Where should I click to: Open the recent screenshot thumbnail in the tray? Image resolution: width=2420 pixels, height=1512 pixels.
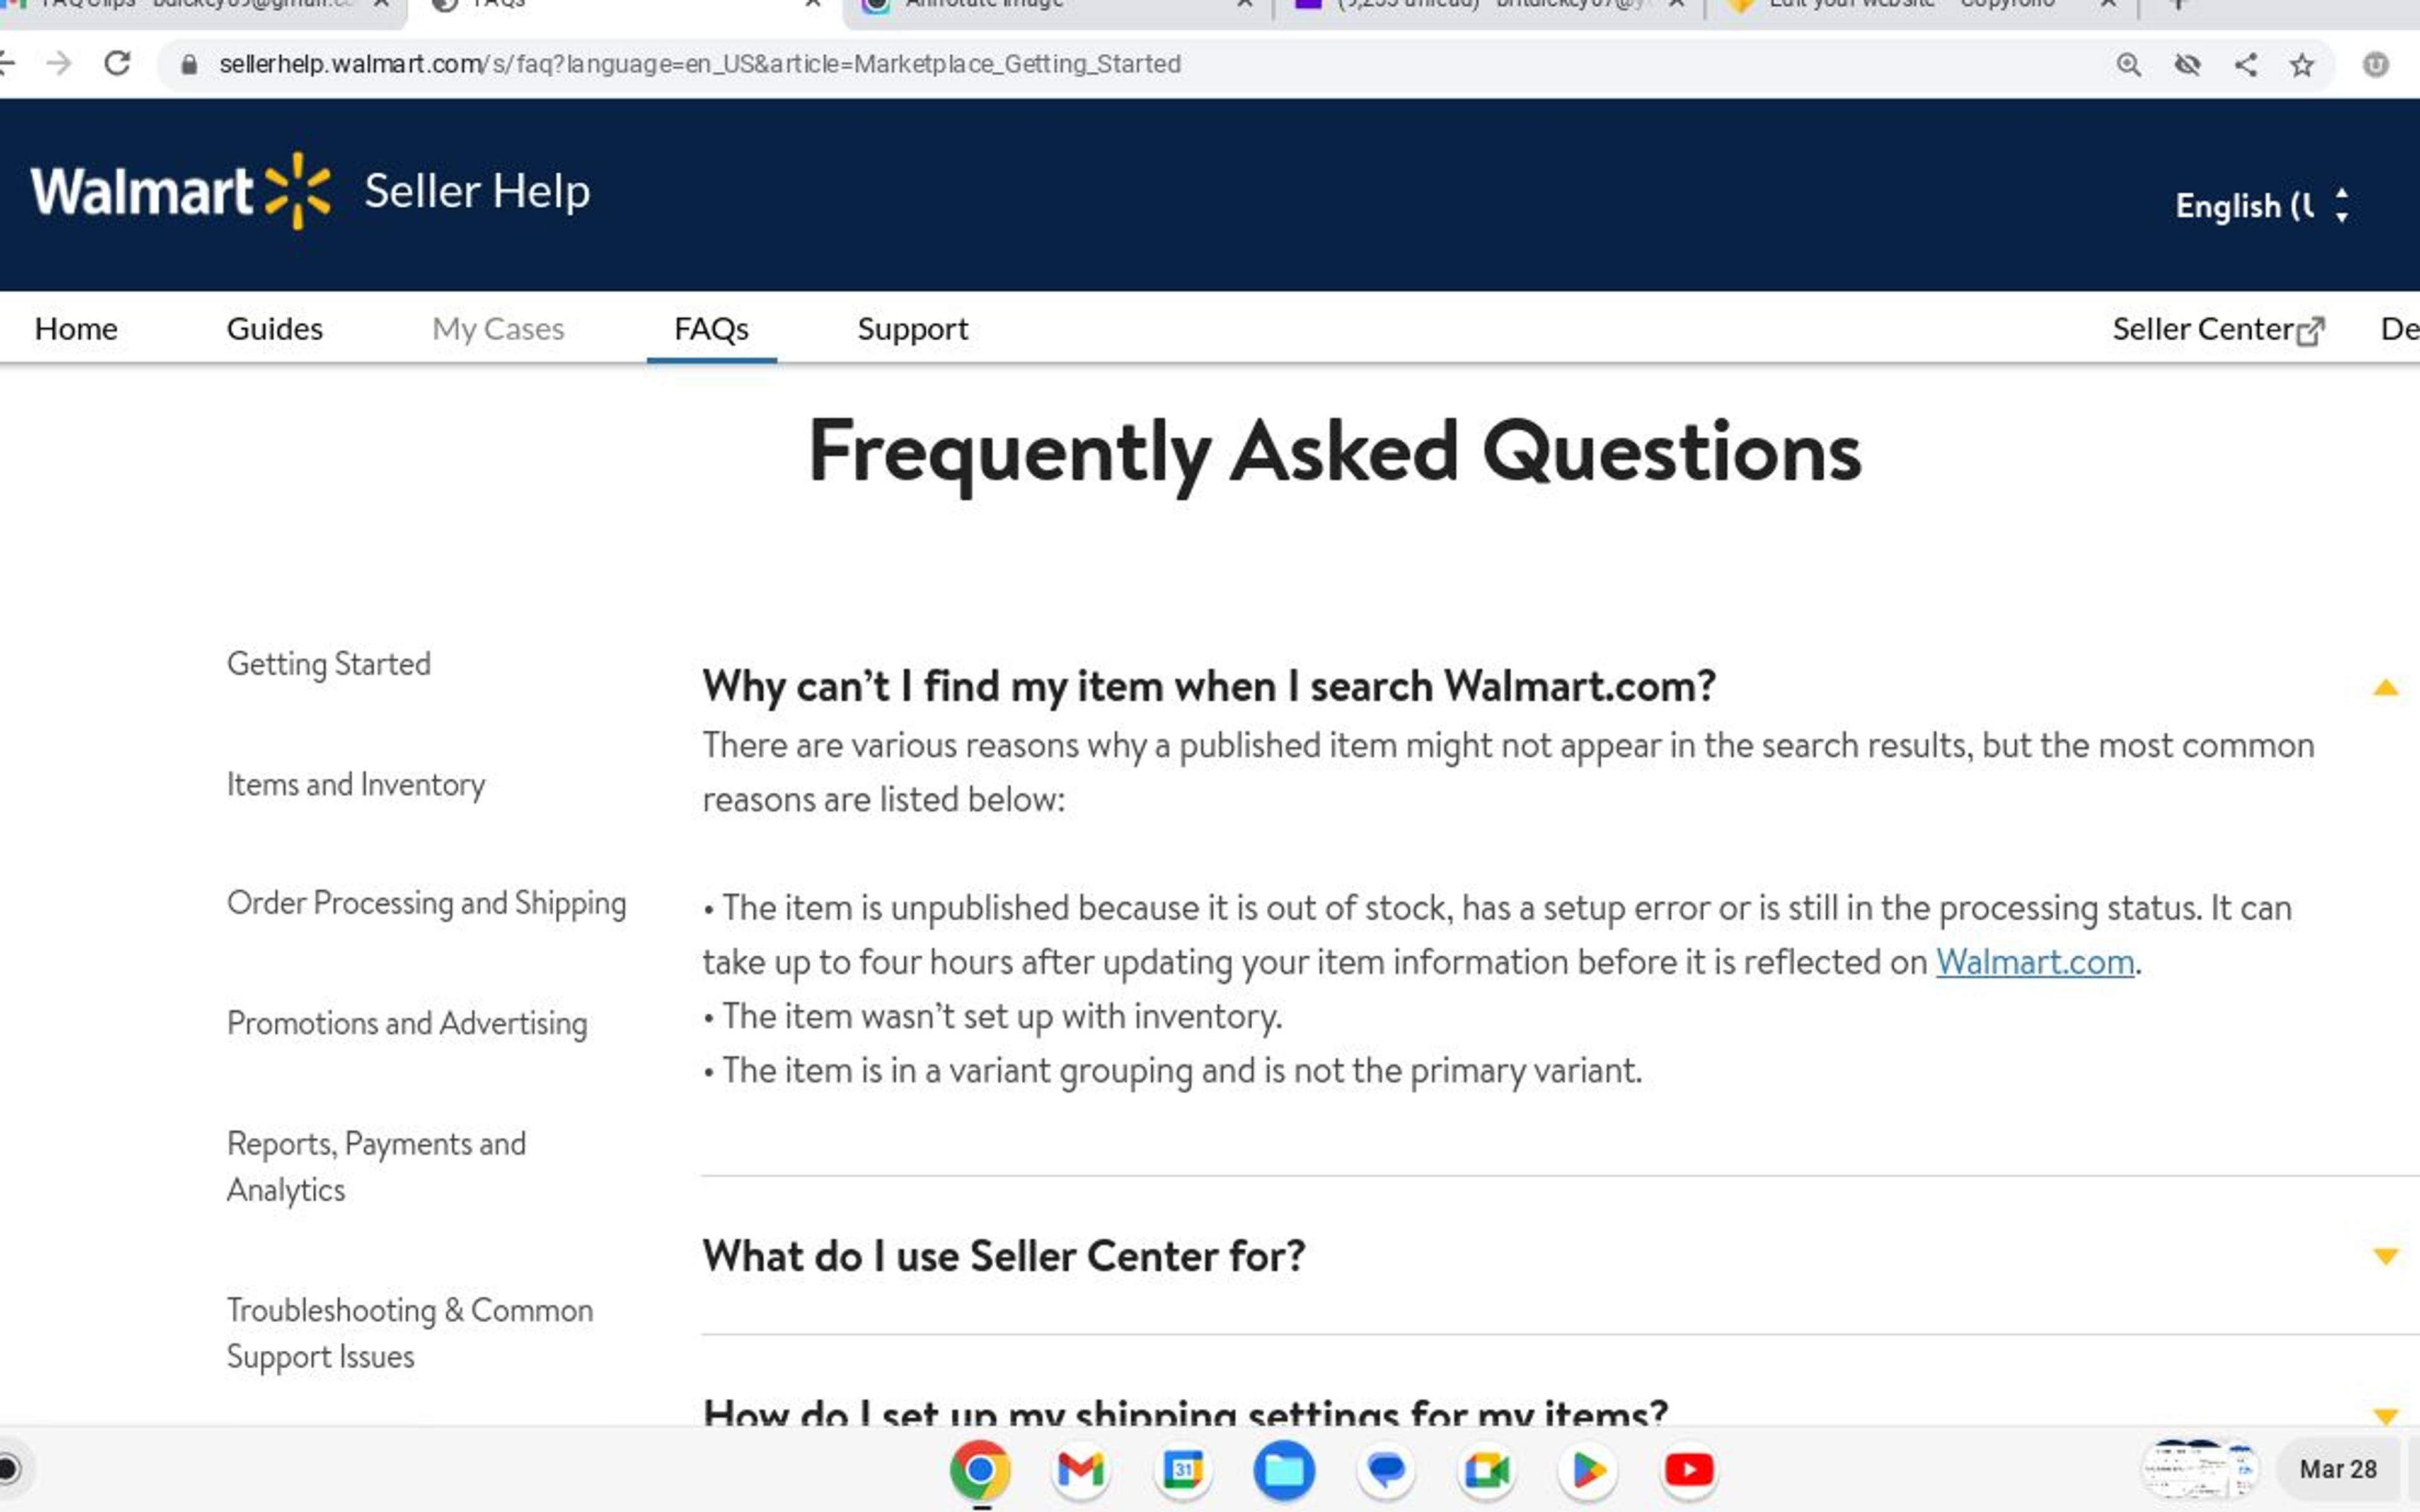2200,1469
